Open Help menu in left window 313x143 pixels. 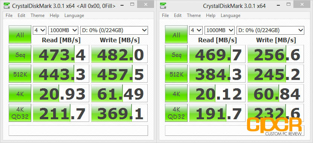[x=54, y=15]
